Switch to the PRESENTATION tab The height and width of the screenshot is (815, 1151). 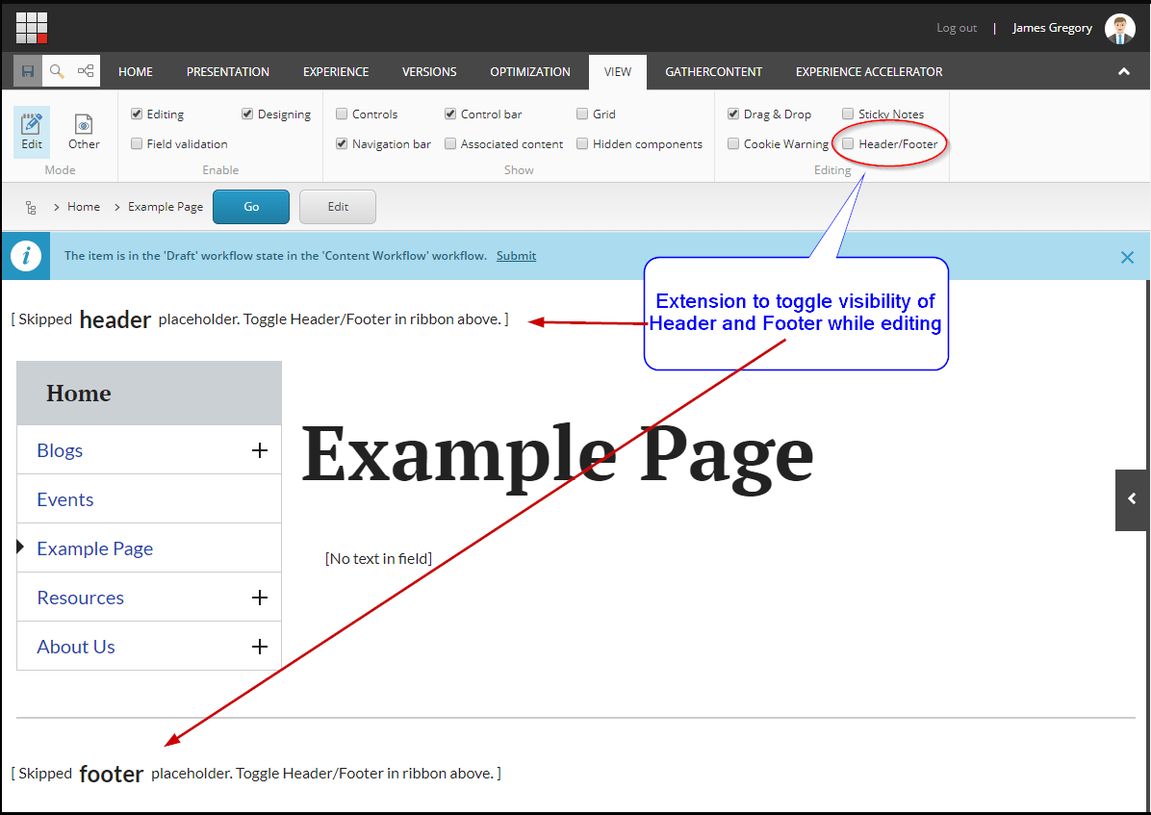point(227,72)
